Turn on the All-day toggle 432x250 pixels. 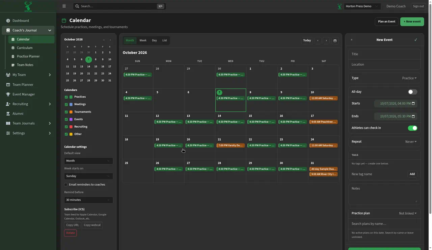[x=412, y=92]
